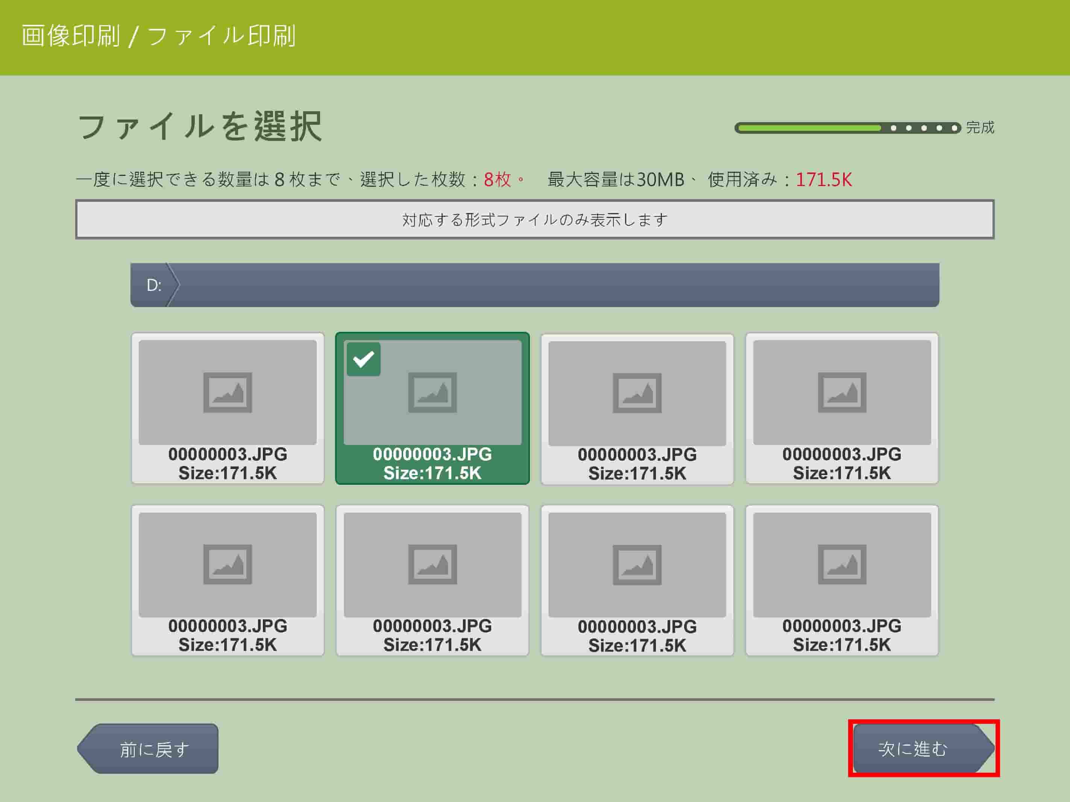The image size is (1070, 802).
Task: Click the 画像印刷 / ファイル印刷 header title
Action: 159,36
